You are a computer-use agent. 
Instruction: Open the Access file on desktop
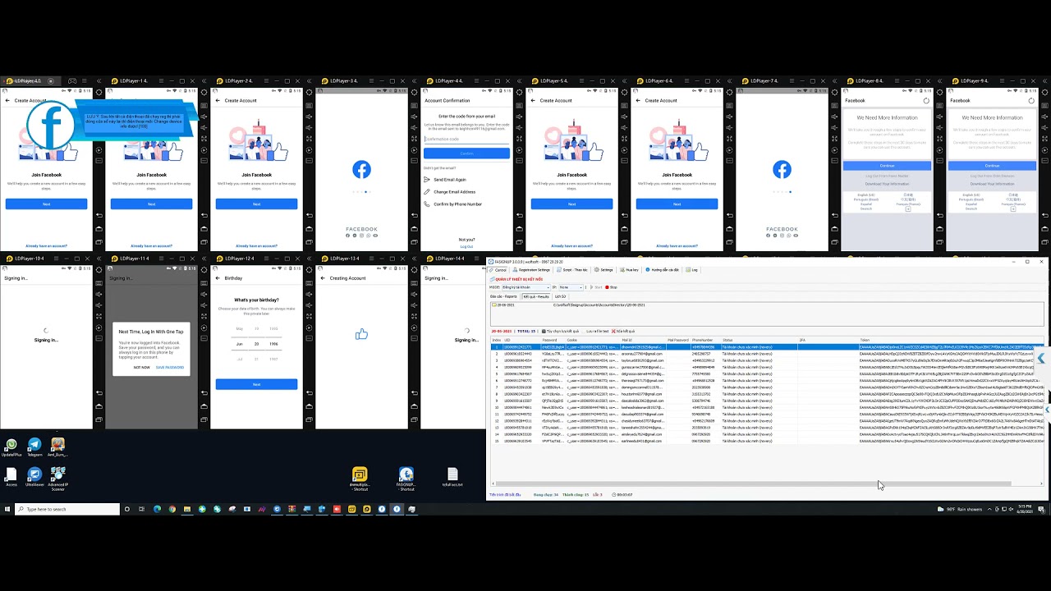[x=11, y=476]
